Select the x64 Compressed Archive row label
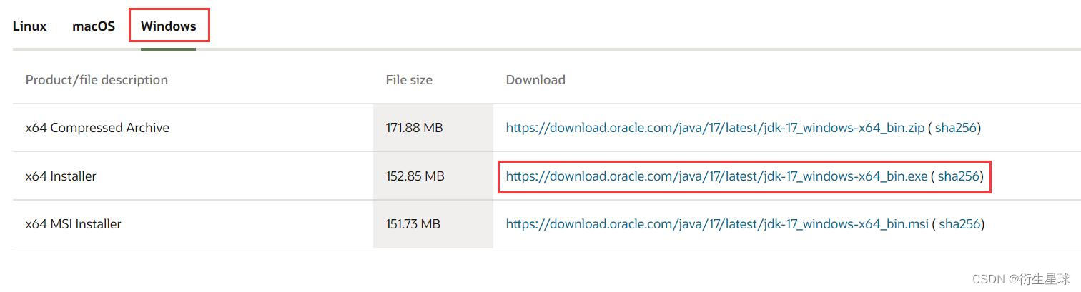This screenshot has width=1081, height=292. click(97, 128)
